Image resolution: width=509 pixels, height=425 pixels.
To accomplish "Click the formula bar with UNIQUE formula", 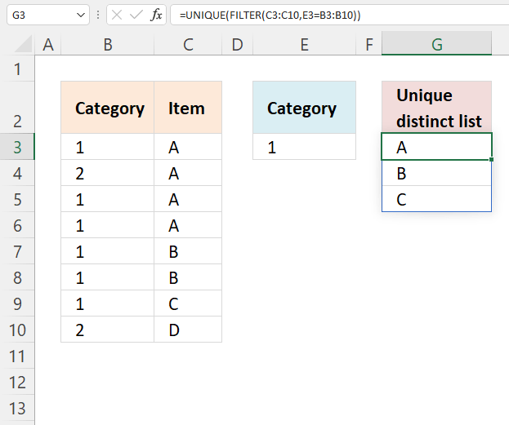I will [339, 15].
